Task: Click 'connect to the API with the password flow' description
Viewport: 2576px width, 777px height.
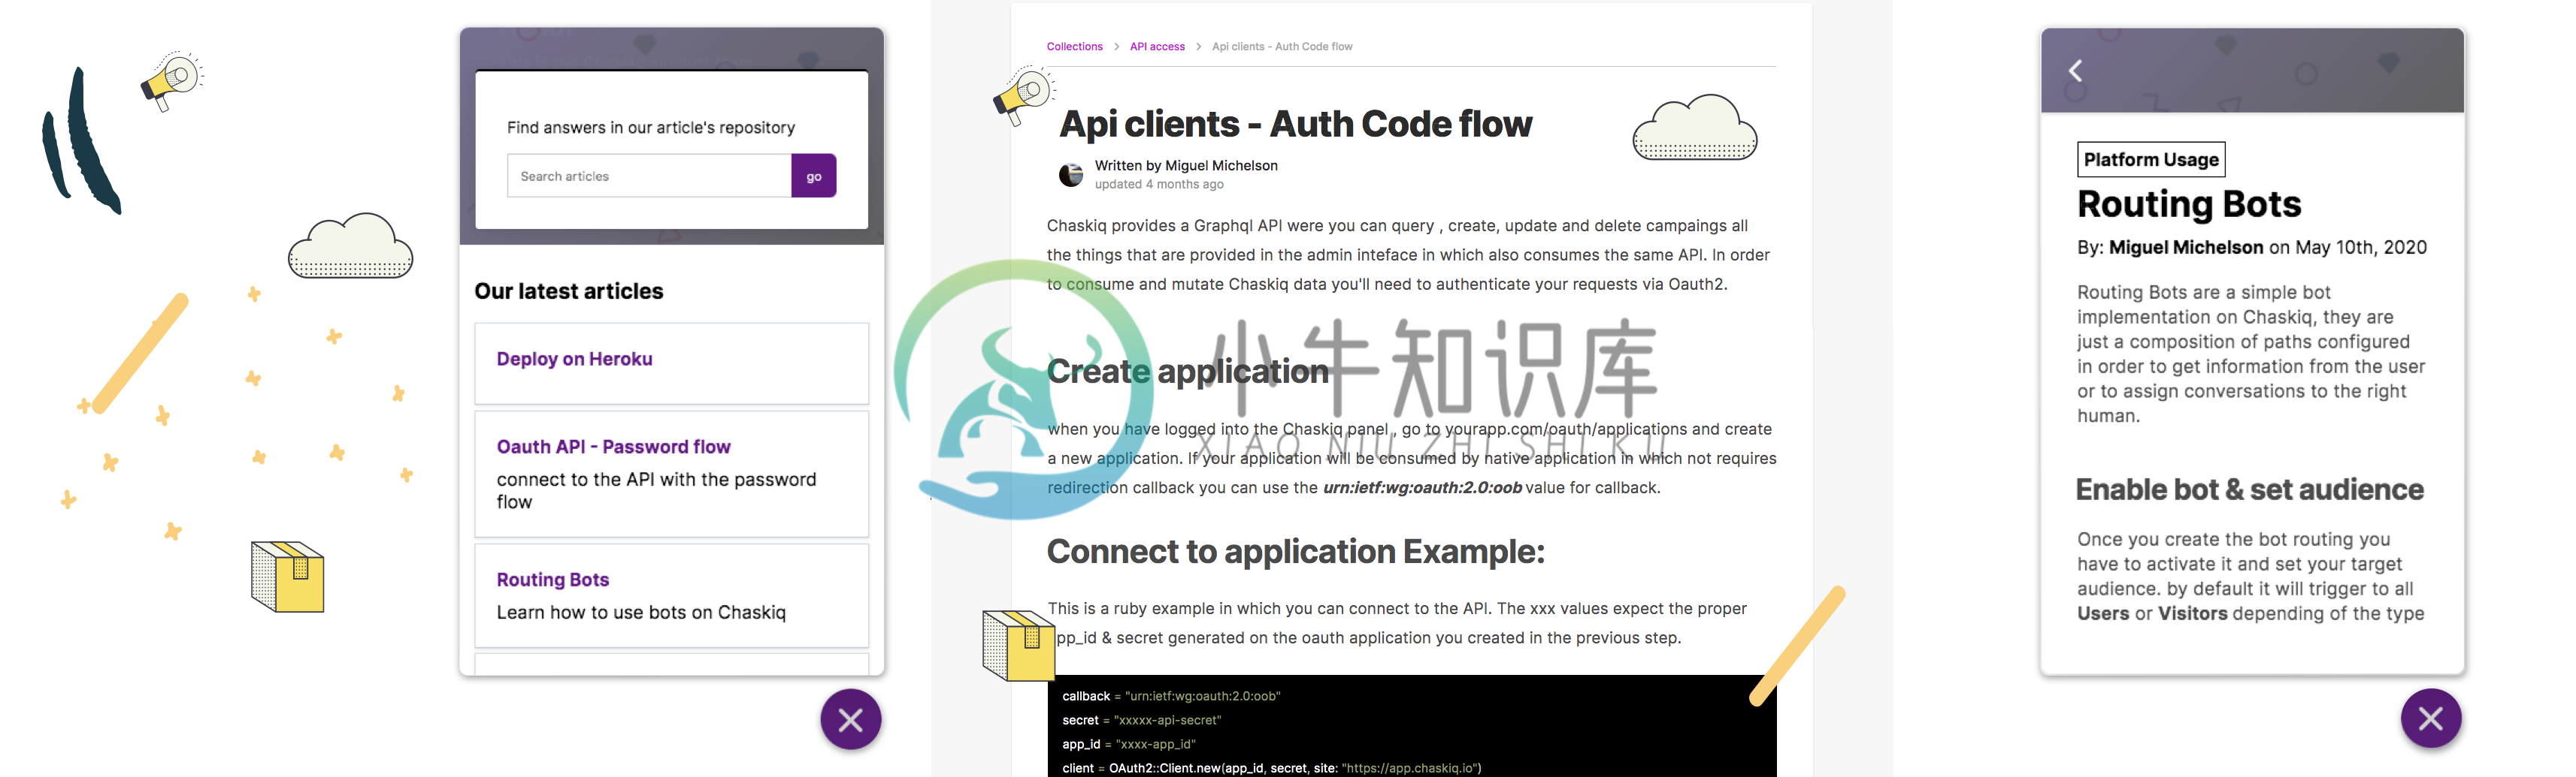Action: click(656, 490)
